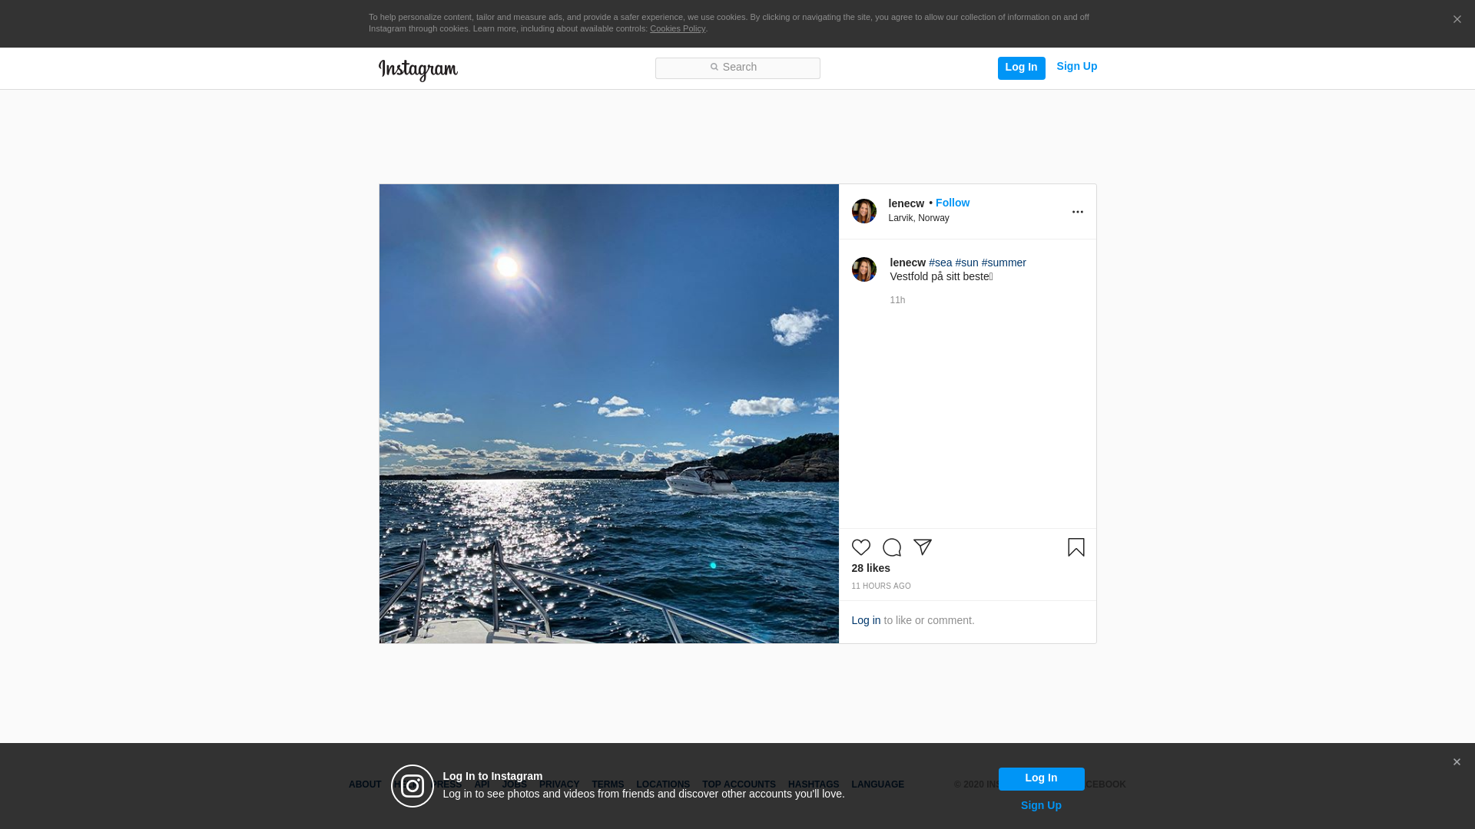The image size is (1475, 829).
Task: Follow the lenecw account
Action: pos(952,203)
